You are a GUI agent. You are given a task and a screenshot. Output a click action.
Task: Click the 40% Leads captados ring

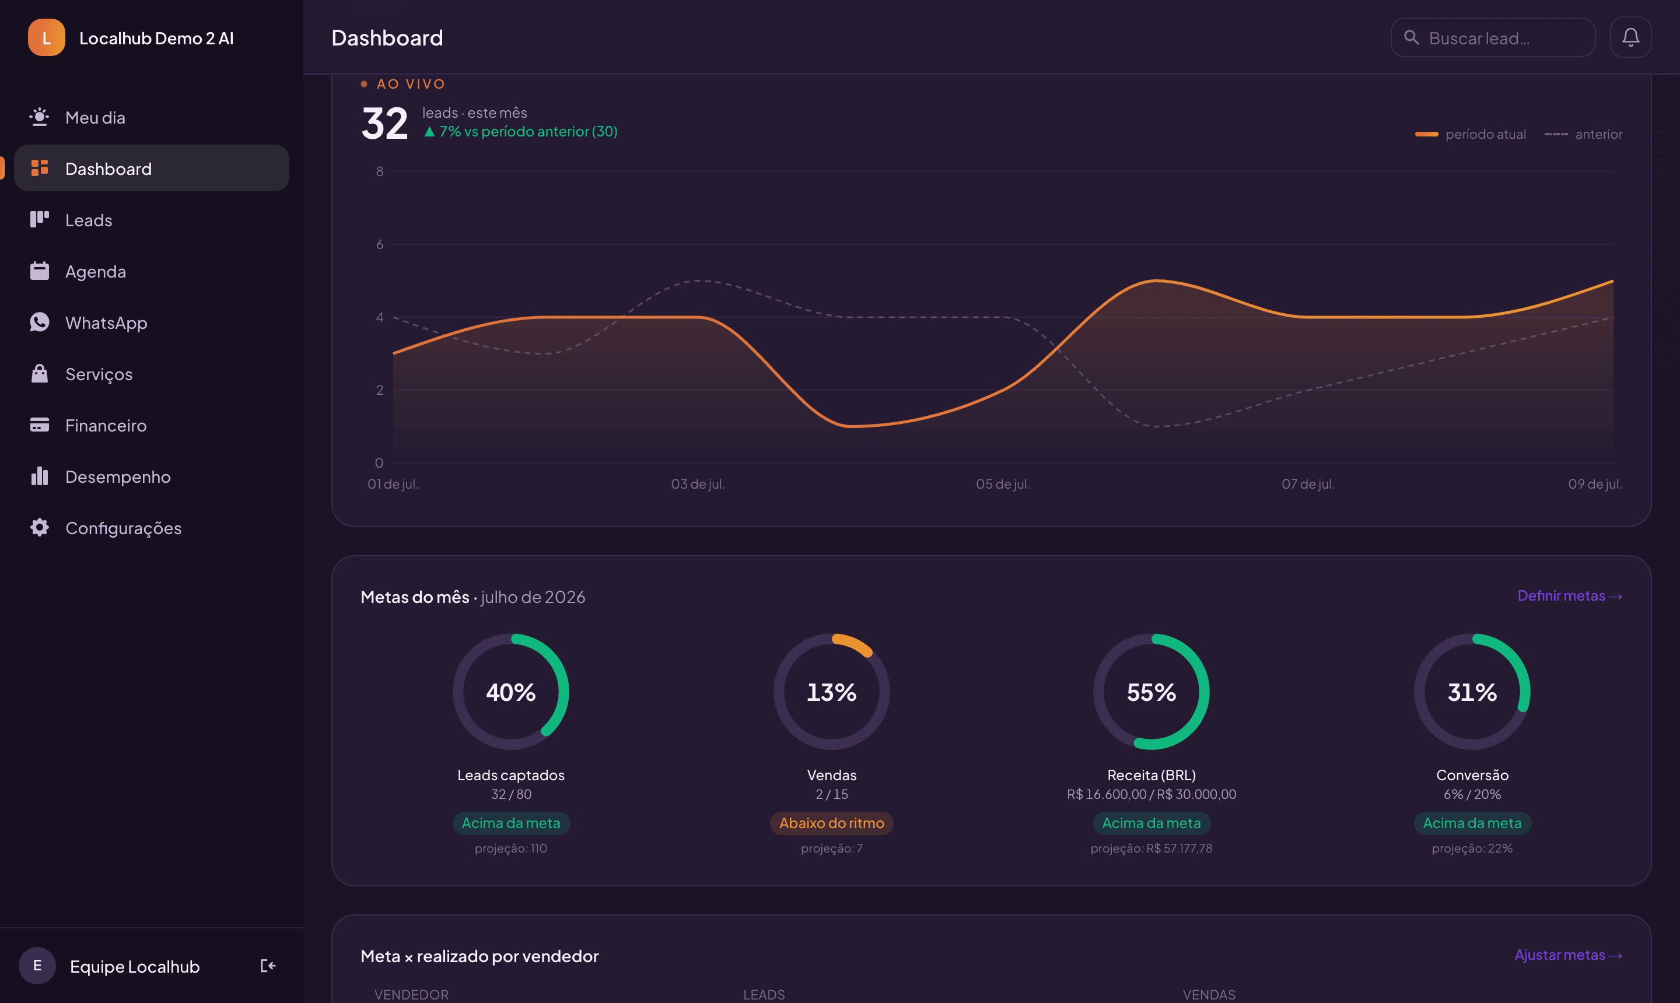[510, 692]
